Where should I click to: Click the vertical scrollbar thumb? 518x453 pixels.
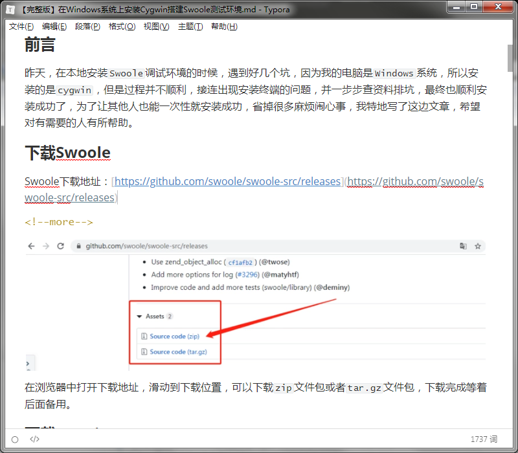point(510,58)
